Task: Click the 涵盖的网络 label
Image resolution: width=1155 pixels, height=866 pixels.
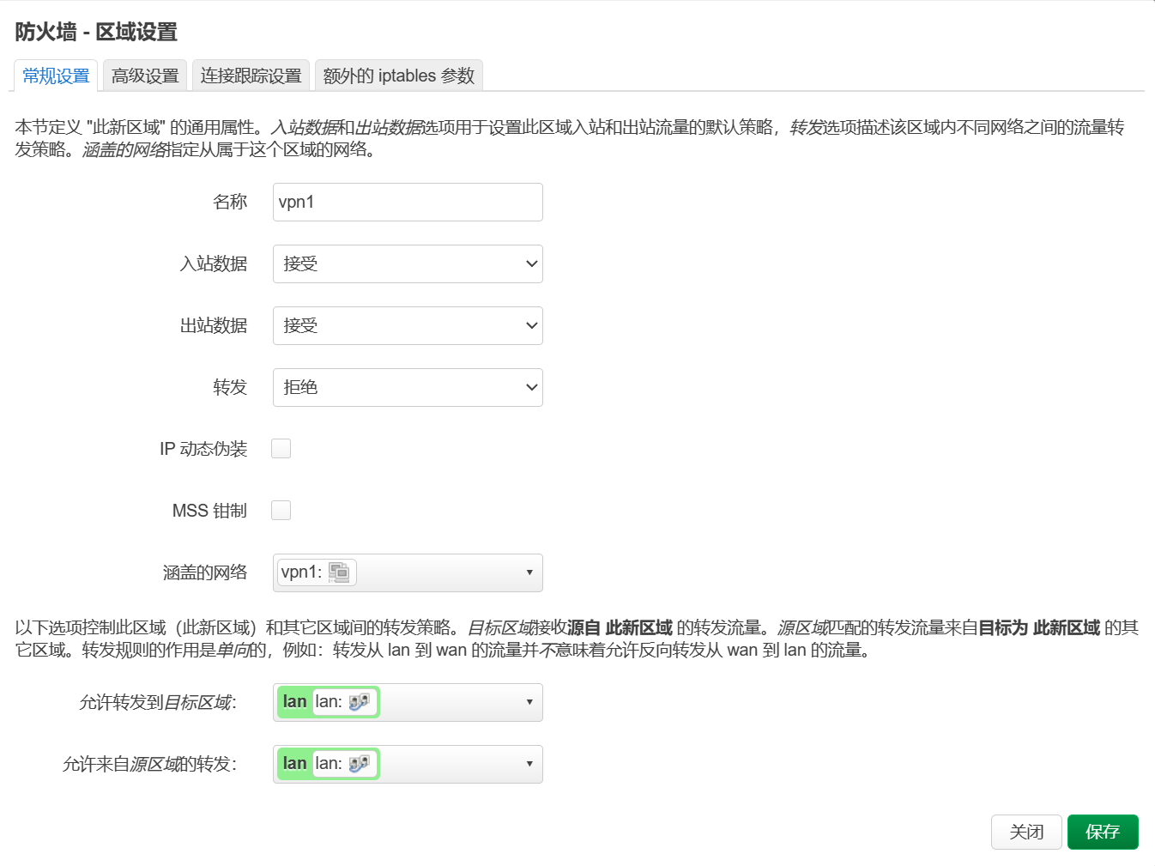Action: click(x=205, y=572)
